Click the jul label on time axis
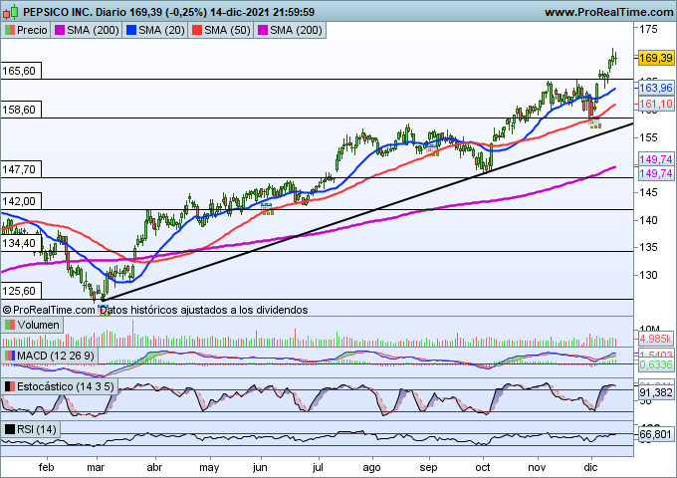 [x=319, y=468]
